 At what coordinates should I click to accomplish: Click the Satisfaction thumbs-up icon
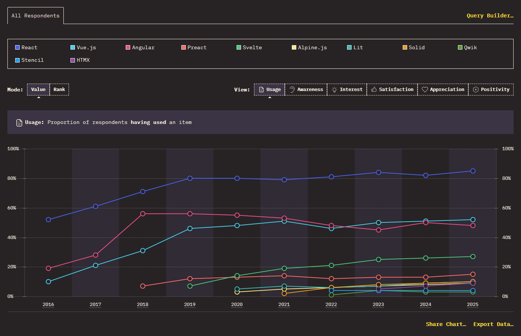point(374,90)
